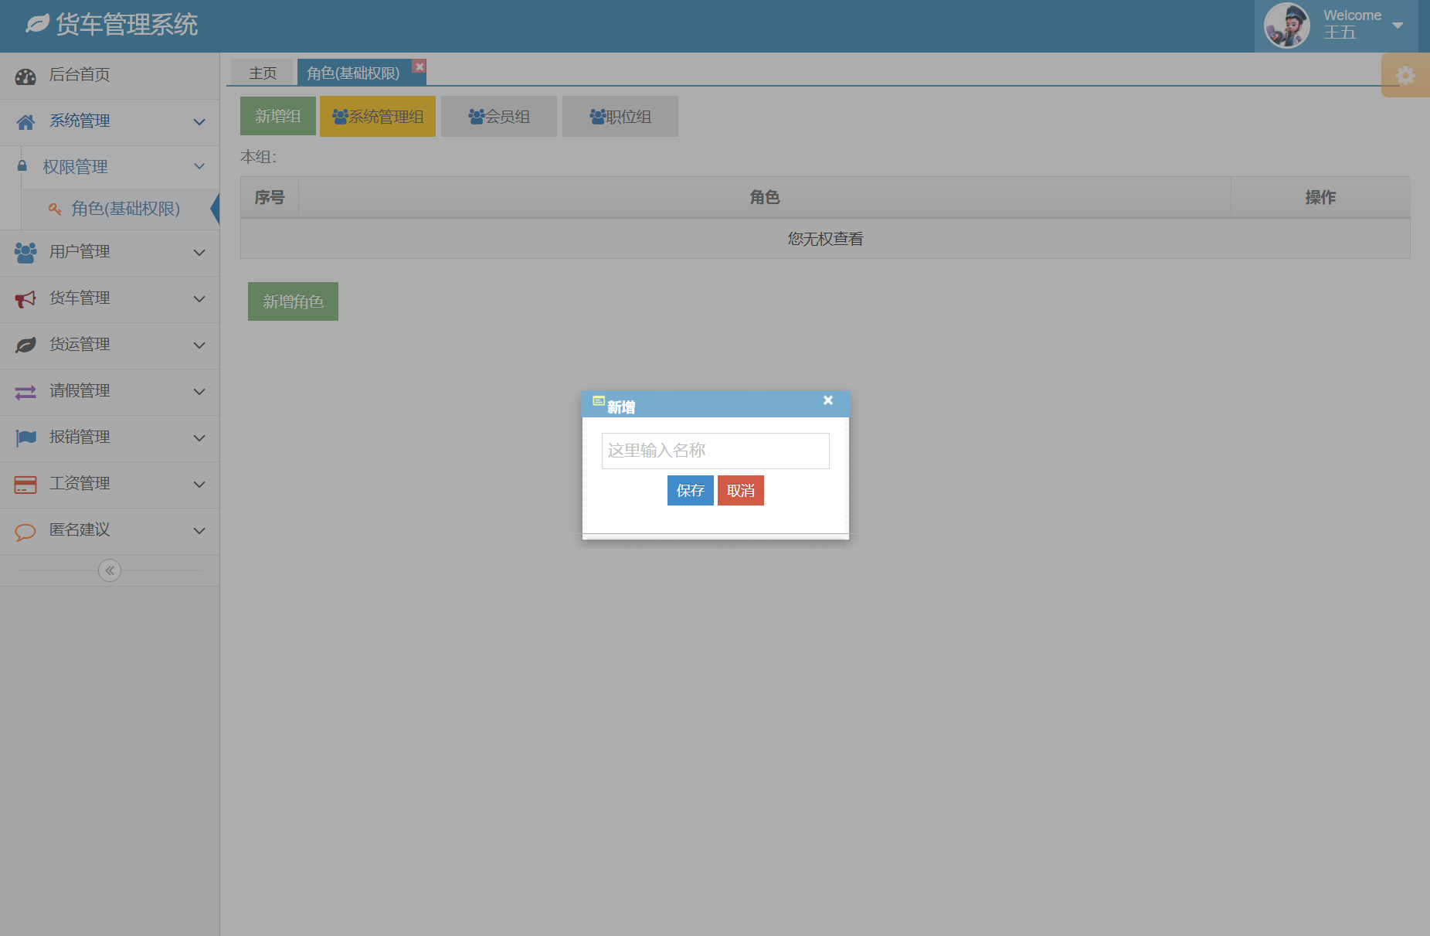Open the 权限管理 sidebar submenu

coord(110,166)
